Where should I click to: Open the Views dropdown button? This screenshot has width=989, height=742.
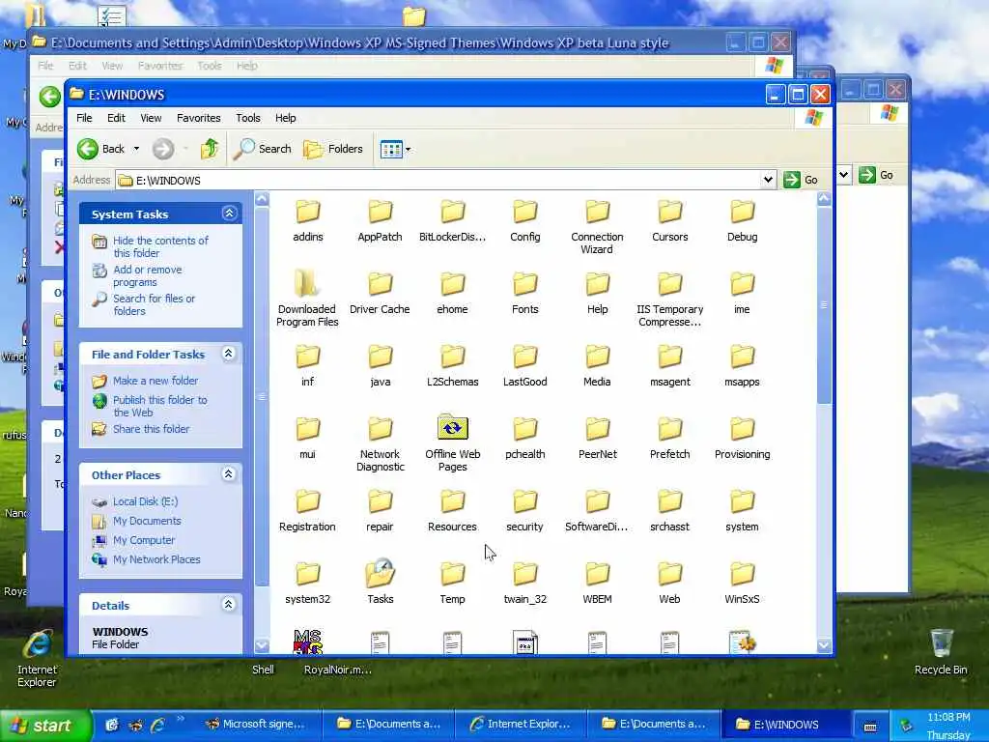tap(395, 150)
